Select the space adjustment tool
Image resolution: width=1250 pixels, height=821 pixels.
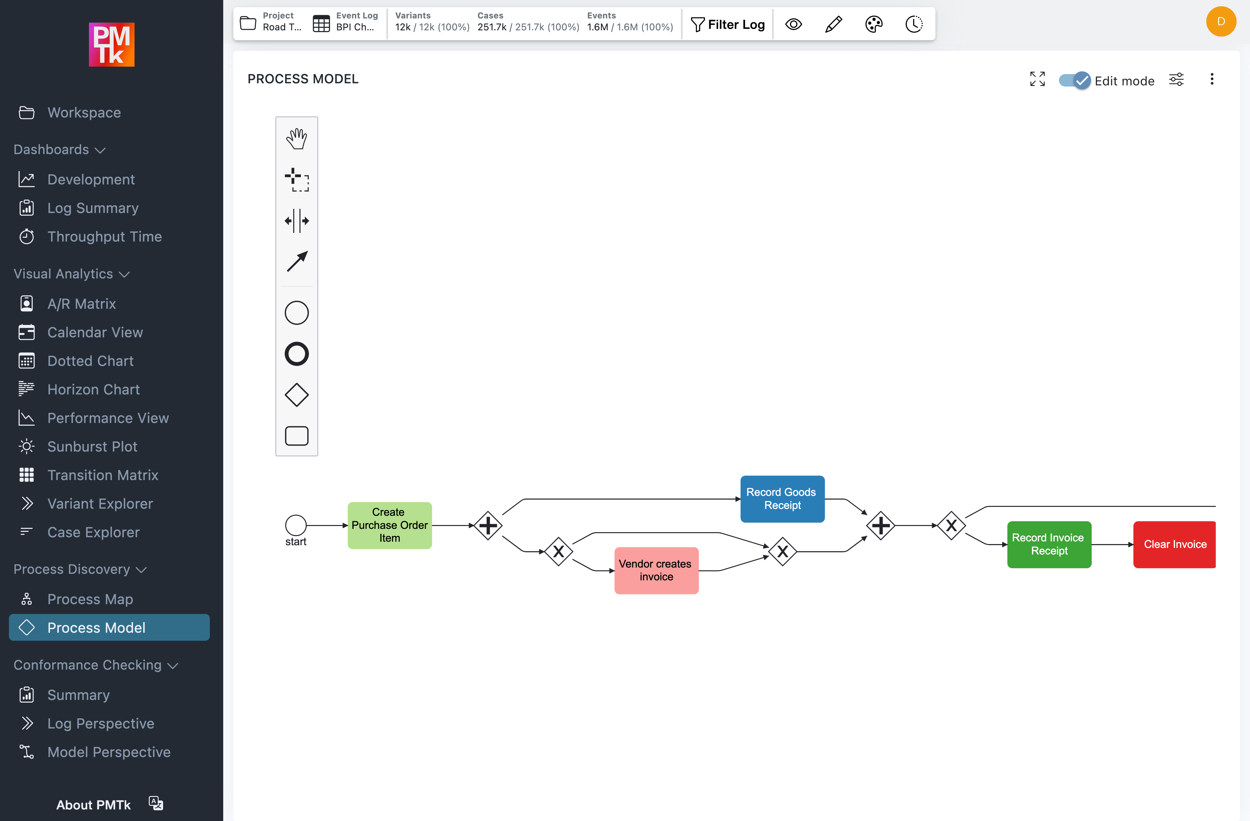297,220
